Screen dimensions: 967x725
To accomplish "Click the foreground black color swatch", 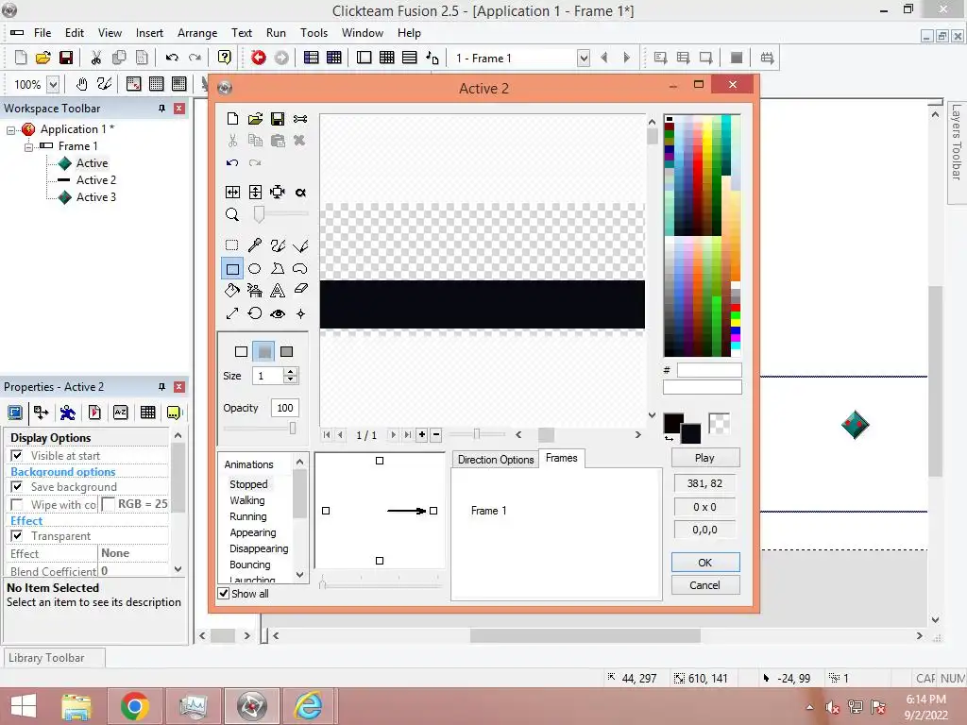I will click(671, 422).
